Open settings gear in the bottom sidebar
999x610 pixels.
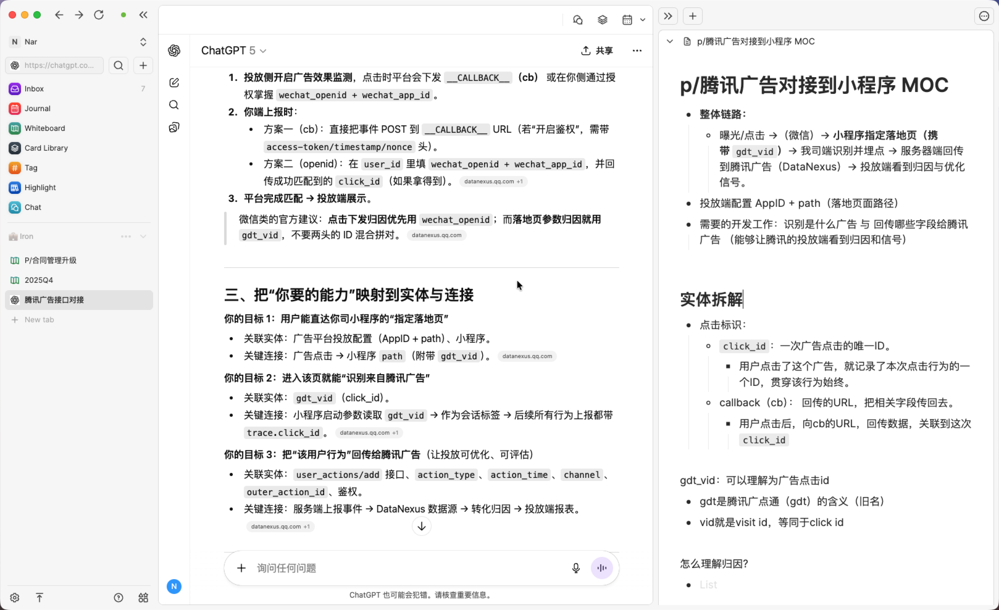tap(15, 598)
